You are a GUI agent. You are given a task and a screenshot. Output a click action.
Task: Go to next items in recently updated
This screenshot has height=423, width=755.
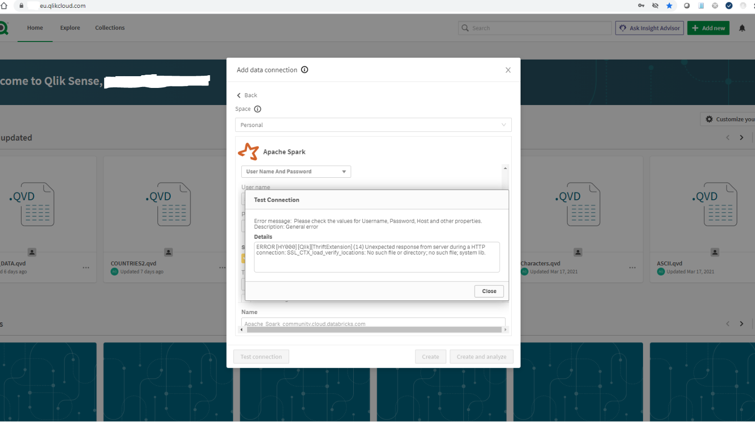click(741, 138)
